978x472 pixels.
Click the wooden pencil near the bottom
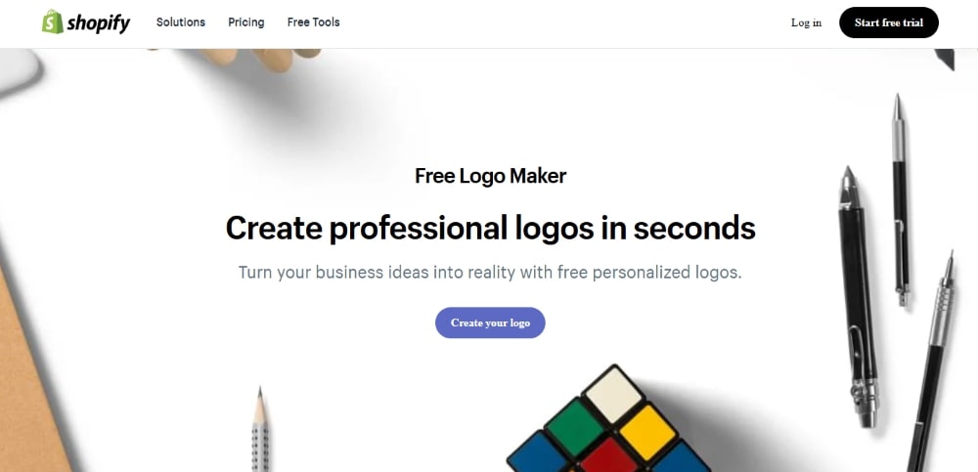(x=260, y=429)
